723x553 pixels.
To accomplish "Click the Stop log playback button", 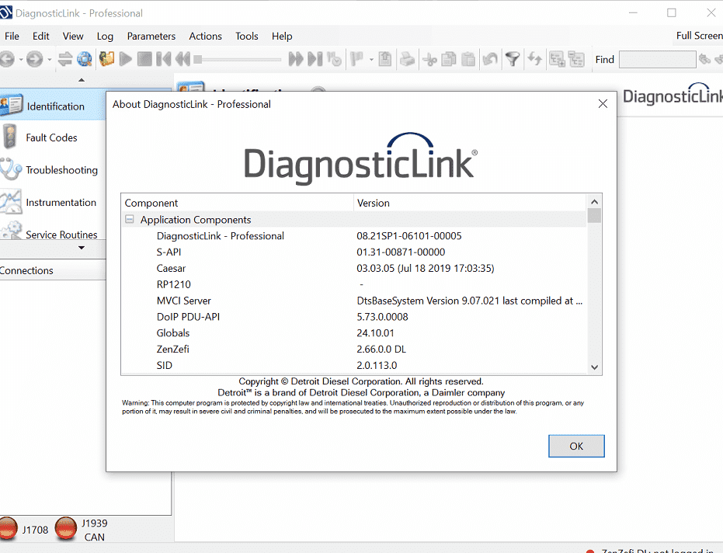I will pyautogui.click(x=144, y=59).
